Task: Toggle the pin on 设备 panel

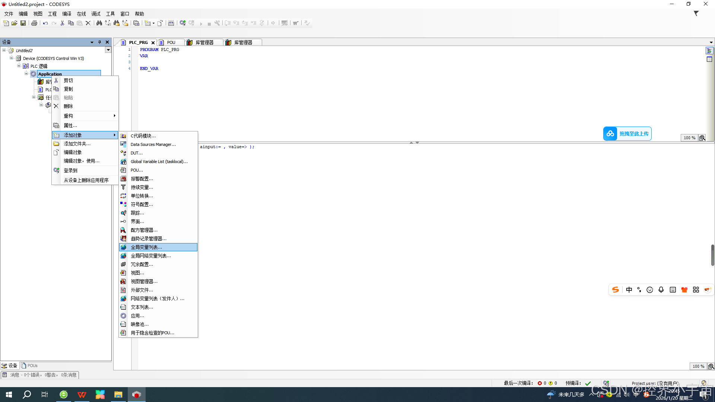Action: click(99, 42)
